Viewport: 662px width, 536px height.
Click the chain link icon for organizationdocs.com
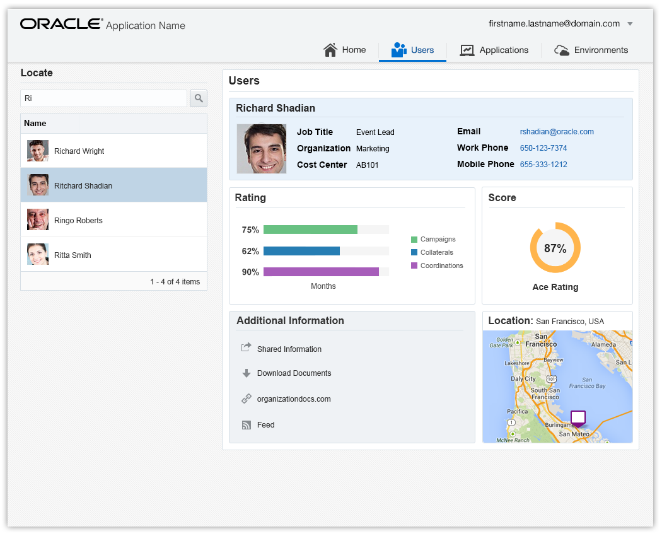[247, 399]
